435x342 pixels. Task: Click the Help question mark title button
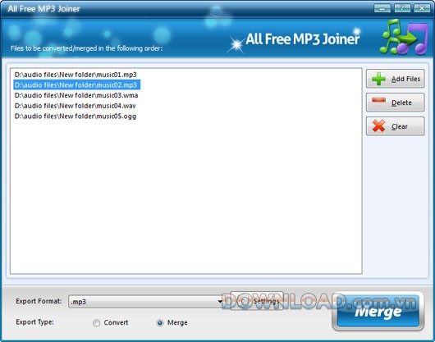coord(402,8)
